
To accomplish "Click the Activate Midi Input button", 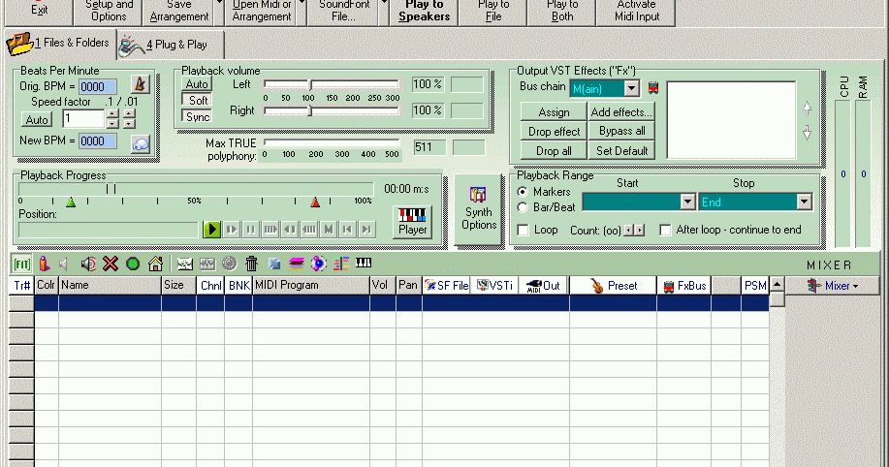I will click(636, 12).
